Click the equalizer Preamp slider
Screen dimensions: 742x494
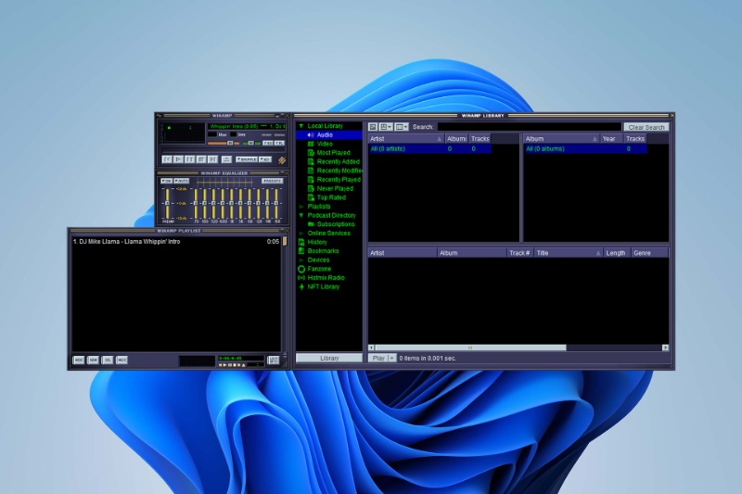pyautogui.click(x=168, y=204)
